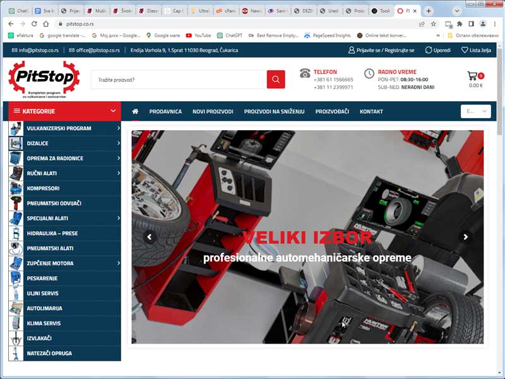Click the home icon in navigation bar
The height and width of the screenshot is (379, 505).
point(135,112)
